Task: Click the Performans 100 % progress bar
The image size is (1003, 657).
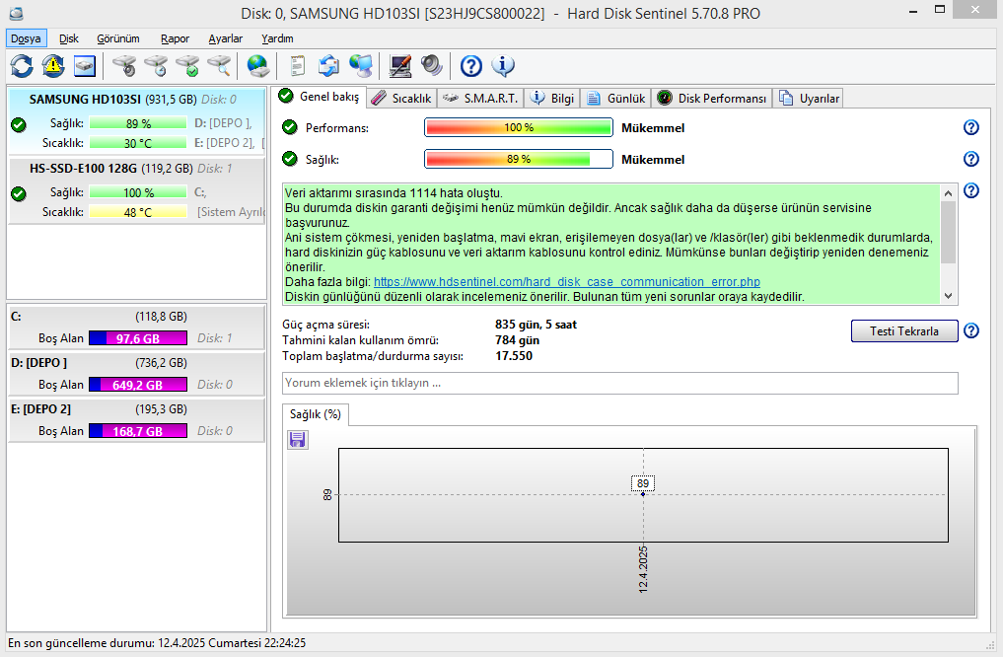Action: [x=519, y=127]
